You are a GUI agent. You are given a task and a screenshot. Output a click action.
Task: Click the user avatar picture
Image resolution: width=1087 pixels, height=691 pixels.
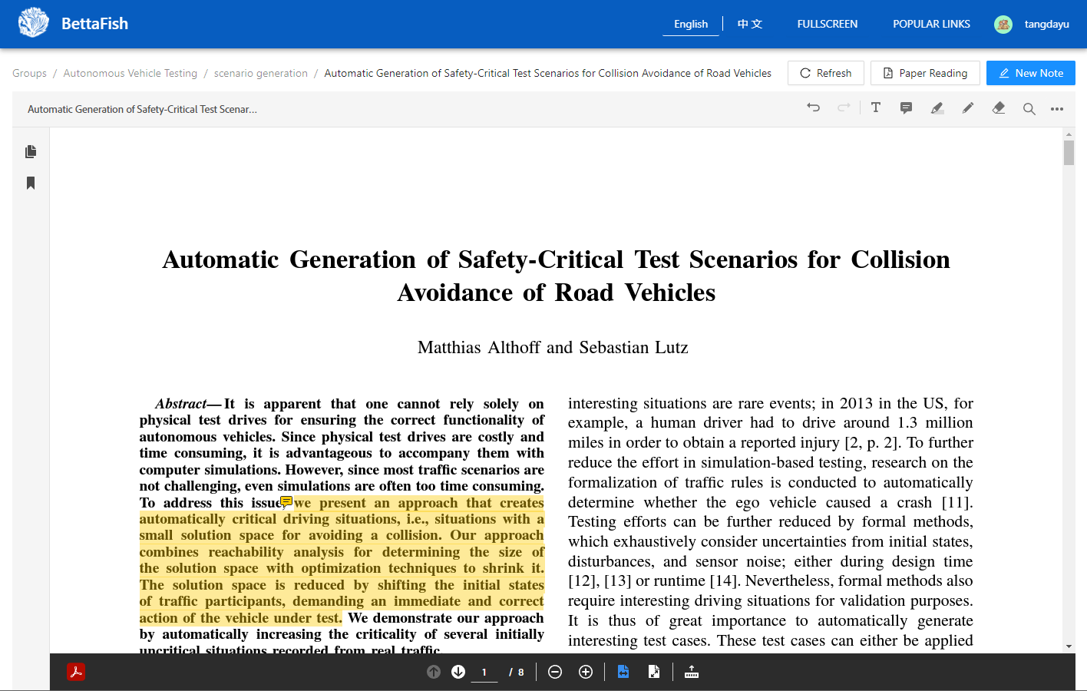[1003, 25]
